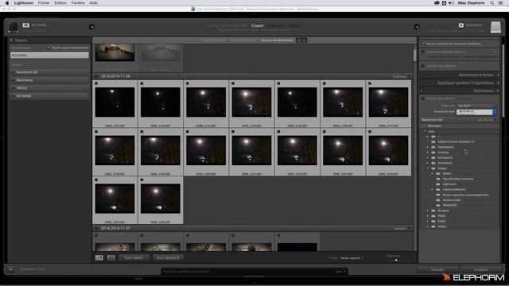
Task: Expand Macintosh HD in Source panel
Action: (x=14, y=72)
